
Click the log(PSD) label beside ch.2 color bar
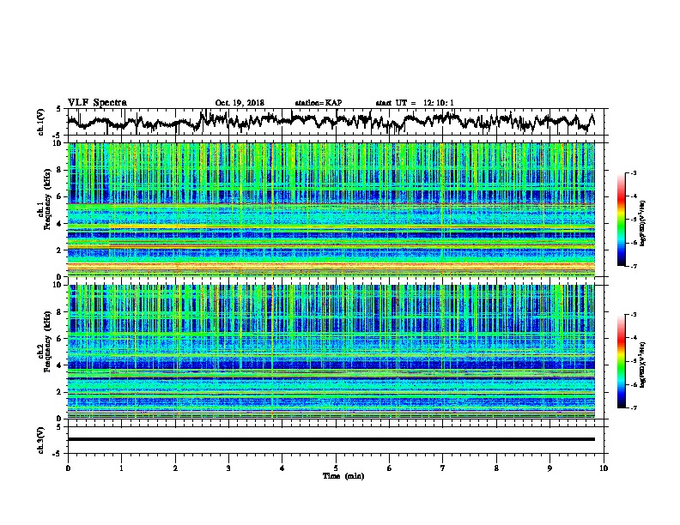(643, 365)
